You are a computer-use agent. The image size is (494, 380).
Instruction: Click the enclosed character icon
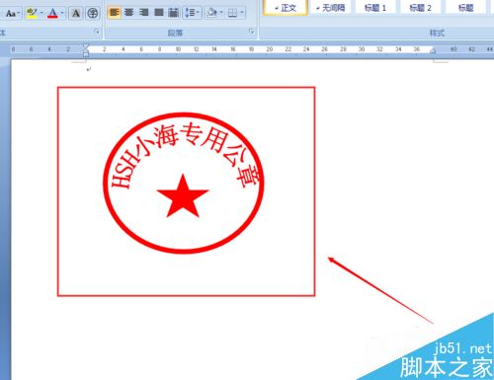coord(93,13)
